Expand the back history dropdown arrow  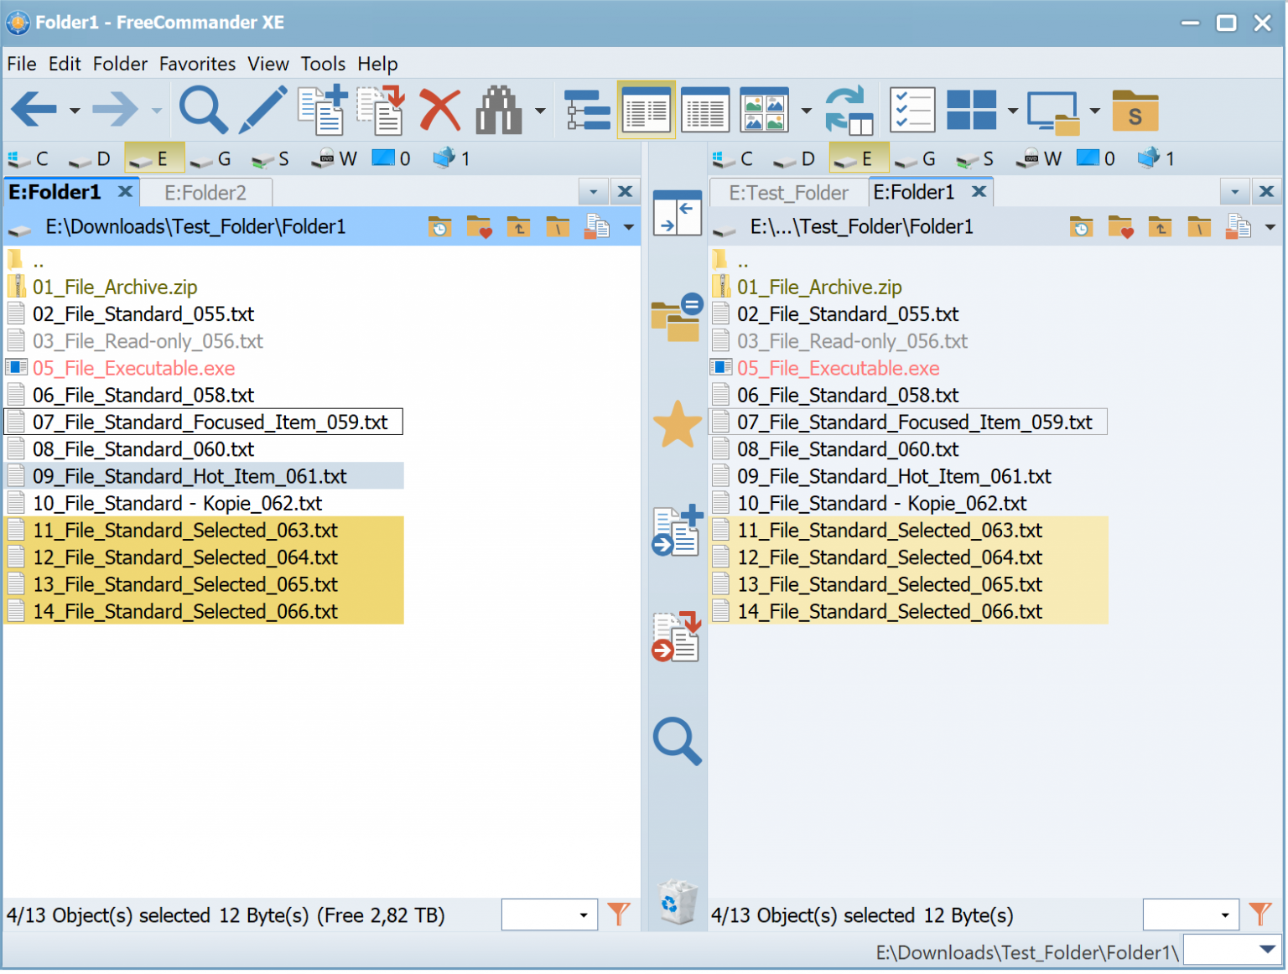[x=75, y=111]
